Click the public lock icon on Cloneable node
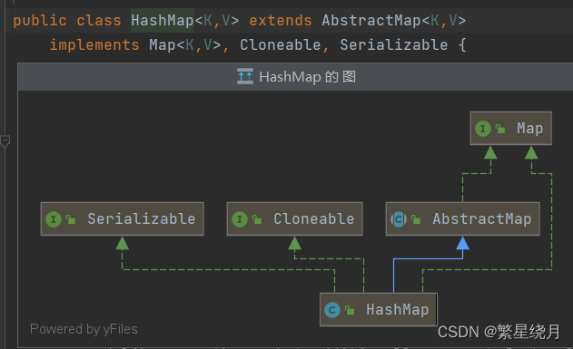This screenshot has height=349, width=573. click(257, 218)
